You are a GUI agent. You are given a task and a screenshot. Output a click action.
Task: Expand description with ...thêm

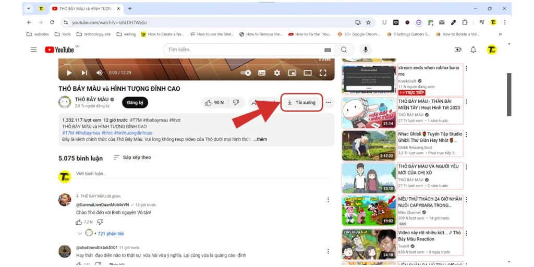coord(260,139)
